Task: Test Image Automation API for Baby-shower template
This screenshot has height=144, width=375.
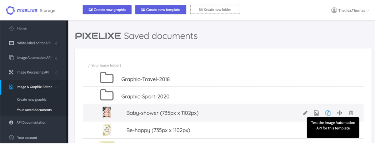Action: (328, 113)
